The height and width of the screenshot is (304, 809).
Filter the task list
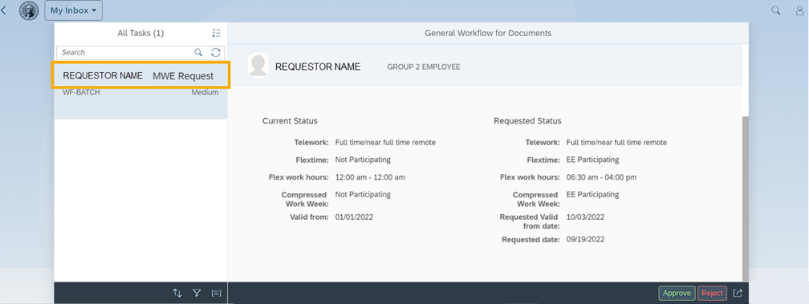point(197,294)
